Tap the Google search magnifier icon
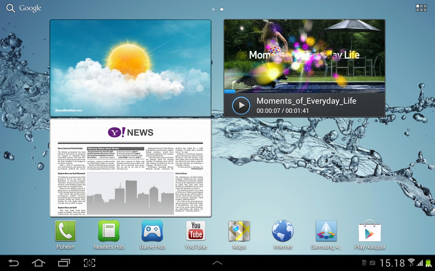 pyautogui.click(x=11, y=8)
